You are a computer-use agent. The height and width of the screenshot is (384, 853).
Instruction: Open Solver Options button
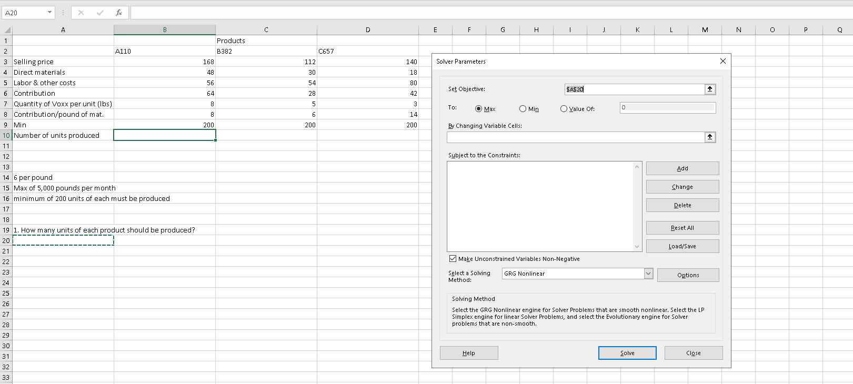pos(688,275)
